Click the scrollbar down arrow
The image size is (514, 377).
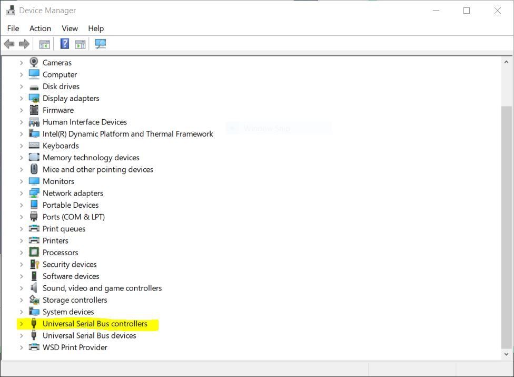coord(506,354)
